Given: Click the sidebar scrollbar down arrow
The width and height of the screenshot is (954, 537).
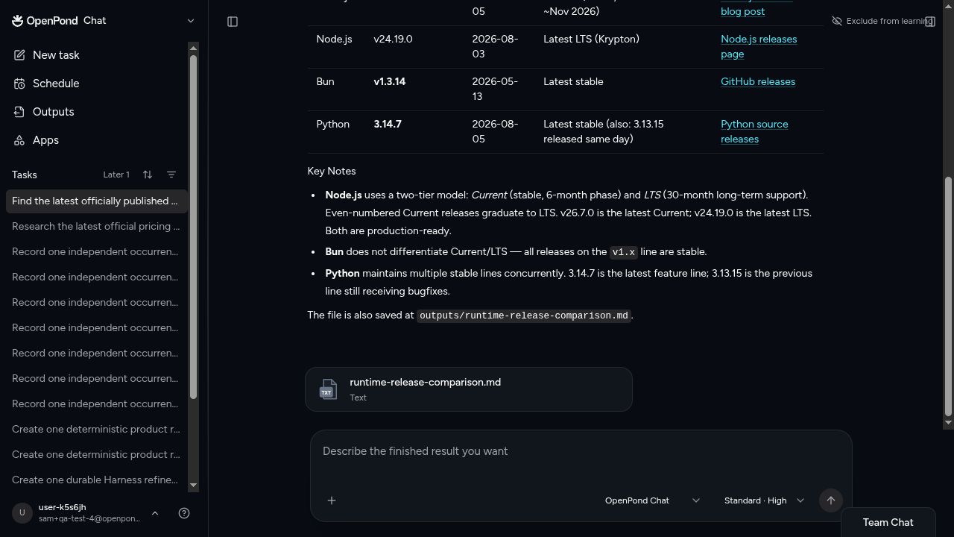Looking at the screenshot, I should [193, 486].
